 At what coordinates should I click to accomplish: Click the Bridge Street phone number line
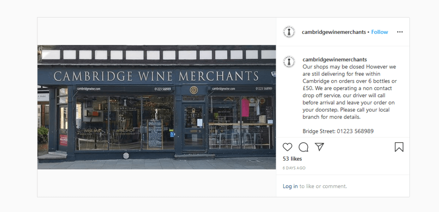pyautogui.click(x=338, y=131)
